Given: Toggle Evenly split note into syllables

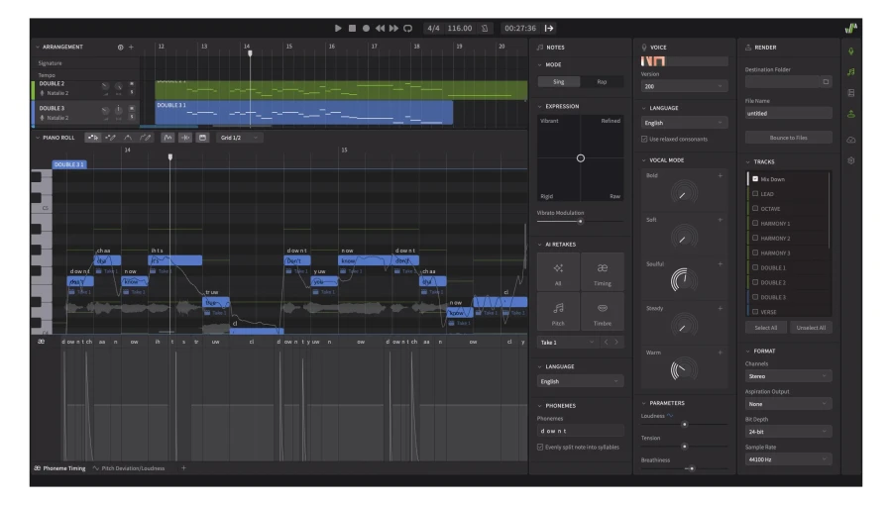Looking at the screenshot, I should [x=540, y=447].
